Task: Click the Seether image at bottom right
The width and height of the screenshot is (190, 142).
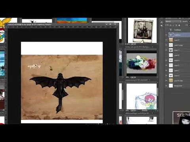Action: [181, 118]
